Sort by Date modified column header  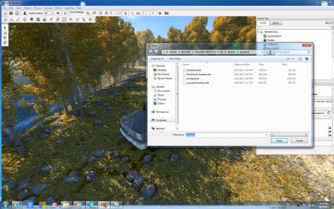pos(242,64)
